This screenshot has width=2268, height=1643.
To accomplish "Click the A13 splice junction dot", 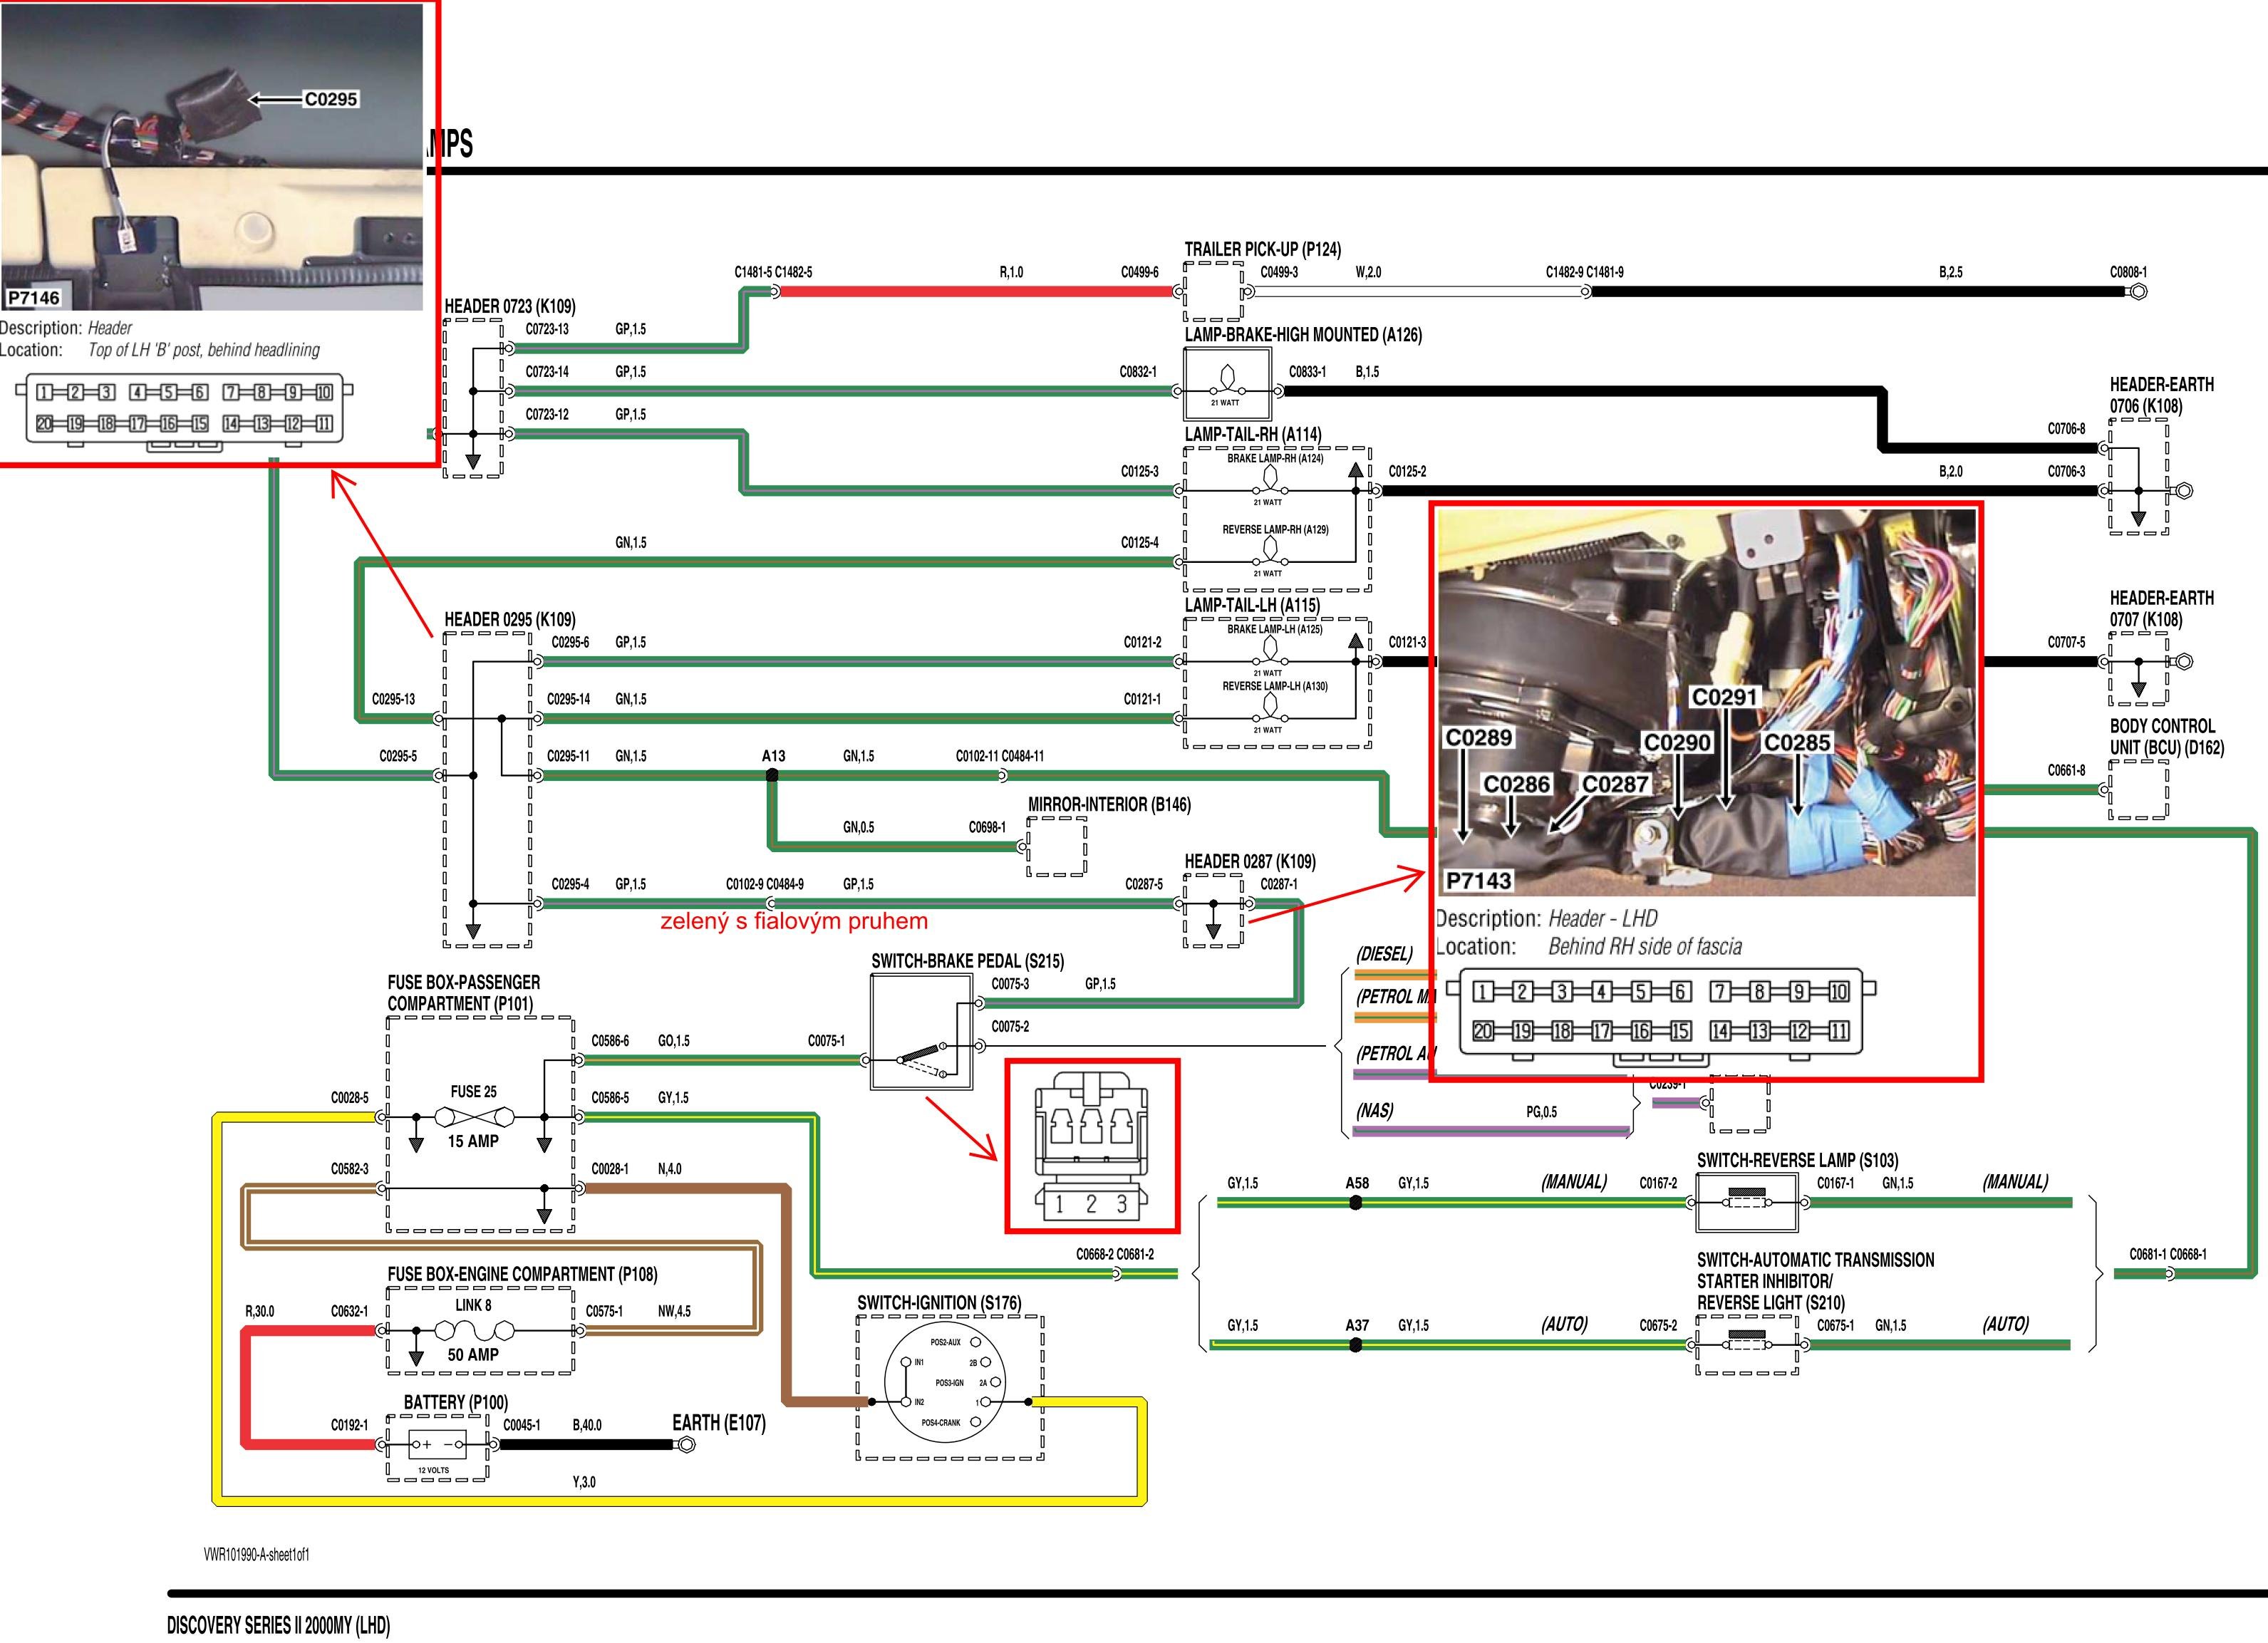I will pos(772,775).
